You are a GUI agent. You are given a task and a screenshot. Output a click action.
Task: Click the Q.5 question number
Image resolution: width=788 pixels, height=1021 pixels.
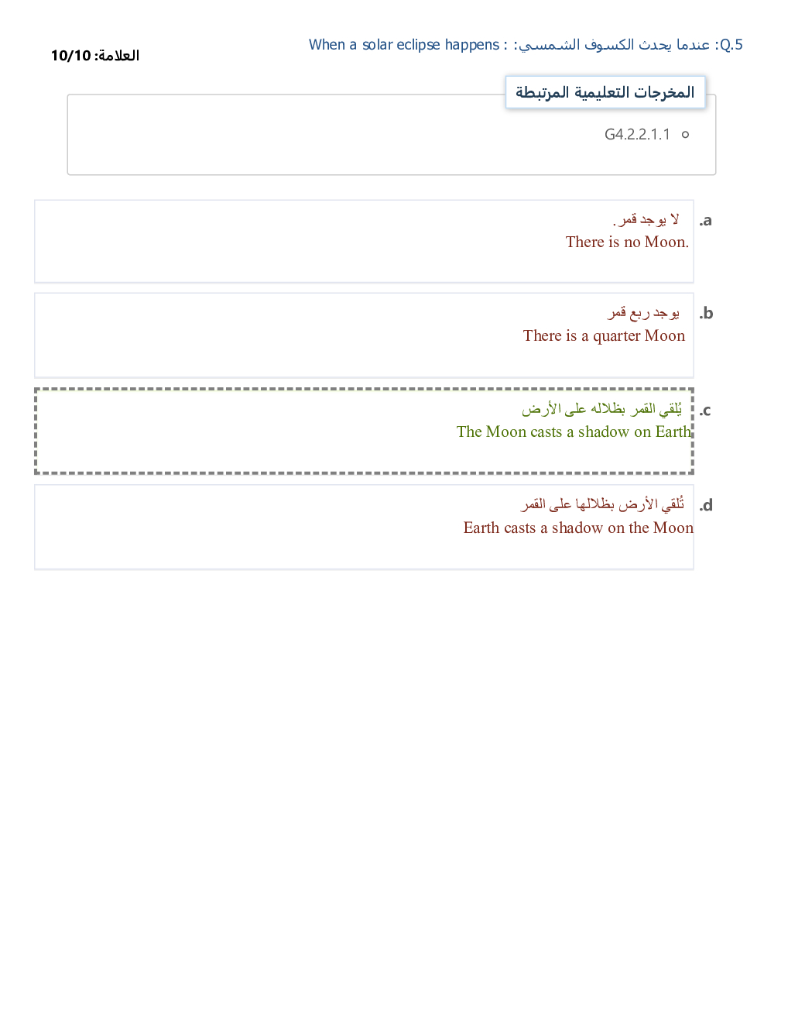pyautogui.click(x=729, y=45)
